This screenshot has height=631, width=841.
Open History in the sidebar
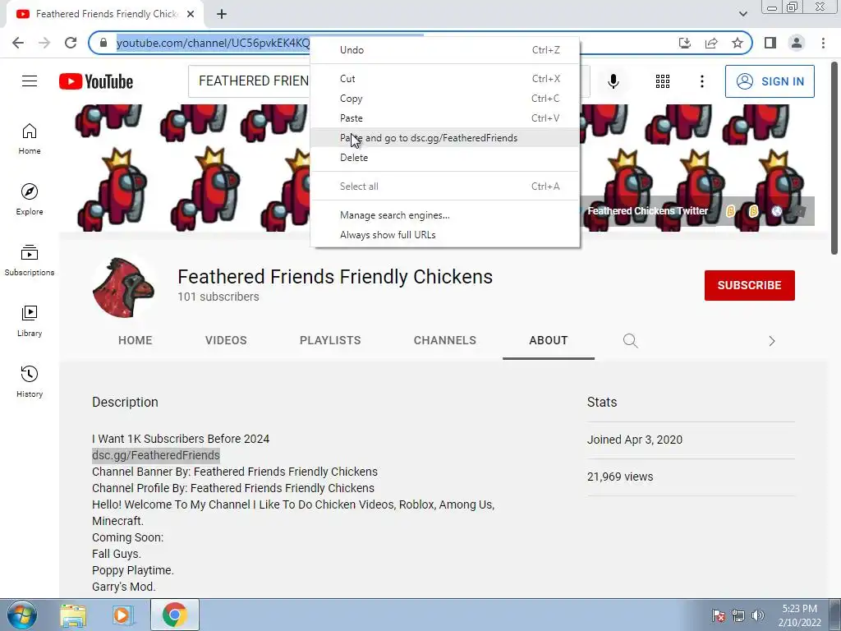[30, 381]
